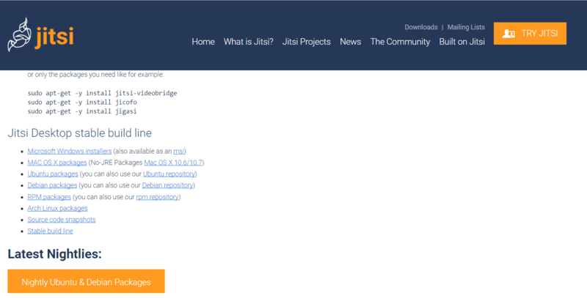Screen dimensions: 587x298
Task: Open the What is Jitsi? page
Action: (x=248, y=42)
